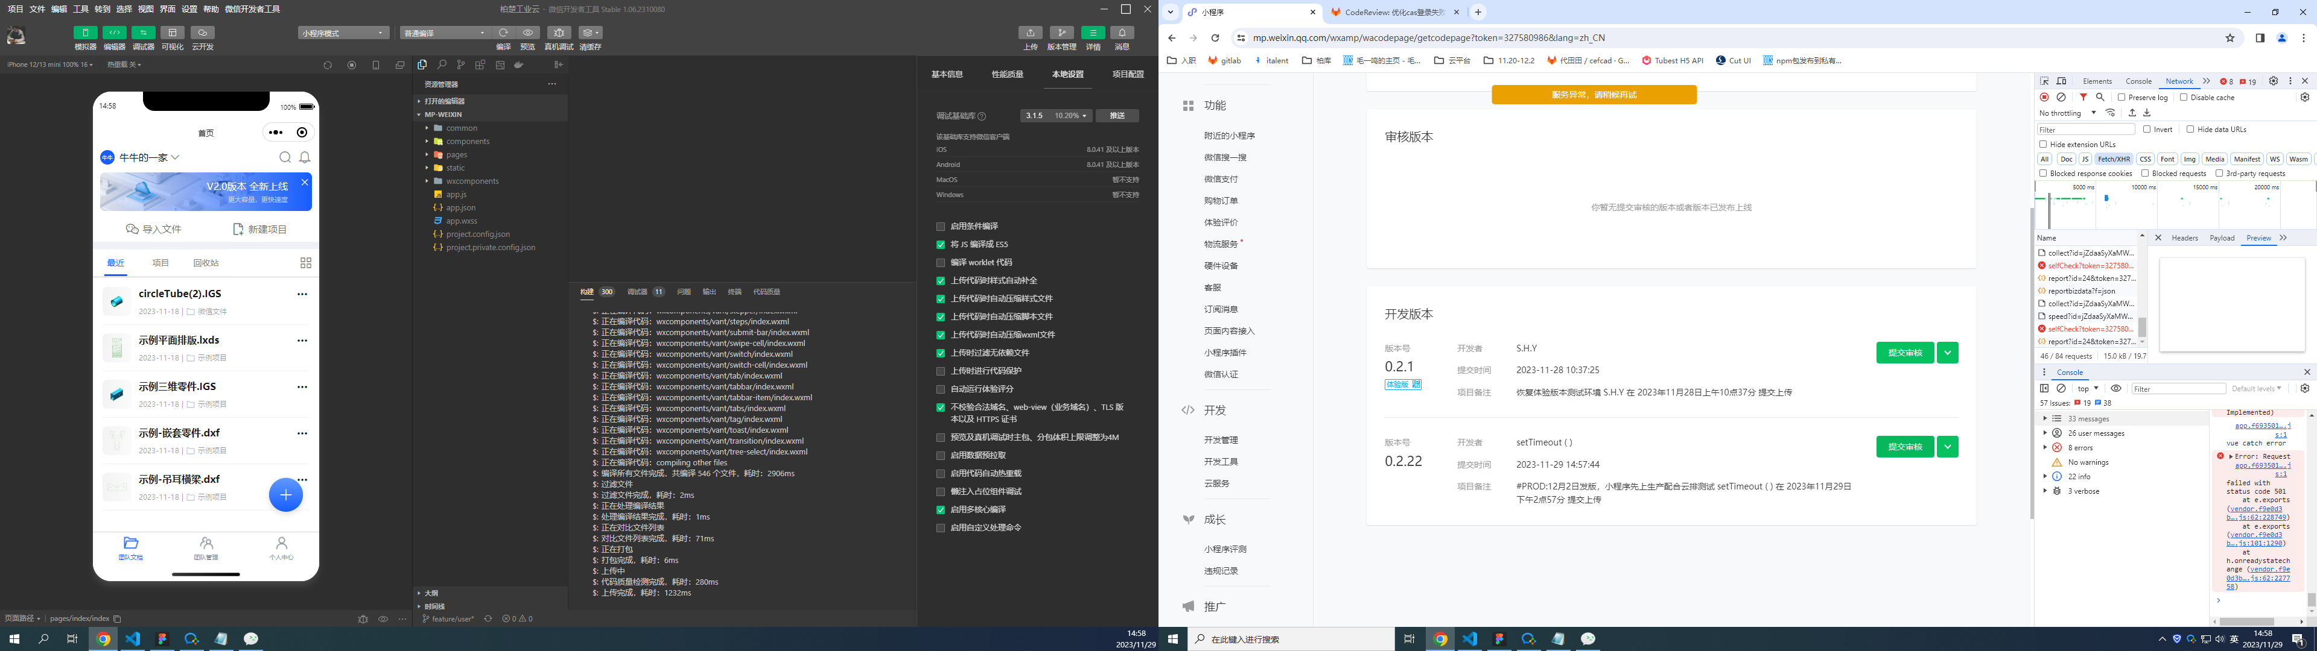This screenshot has height=651, width=2317.
Task: Uncheck 将 JS 编译成 ES5 option
Action: click(941, 245)
